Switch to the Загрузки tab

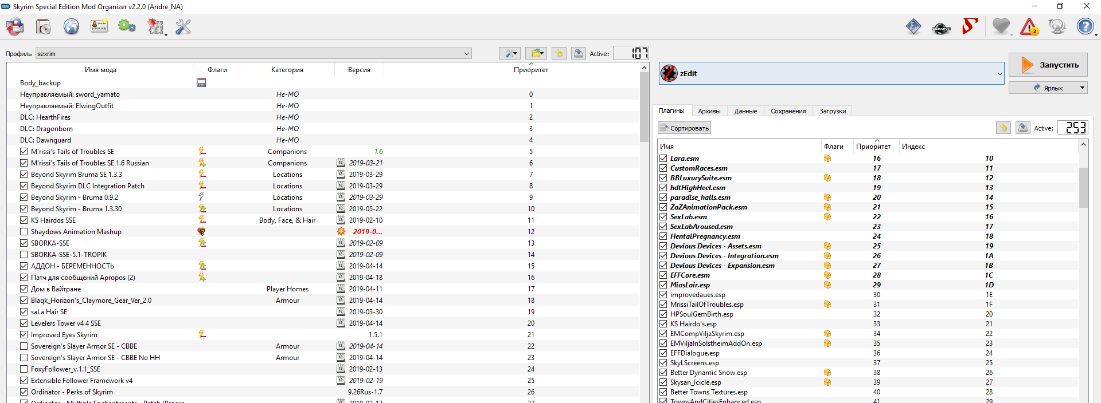point(832,111)
